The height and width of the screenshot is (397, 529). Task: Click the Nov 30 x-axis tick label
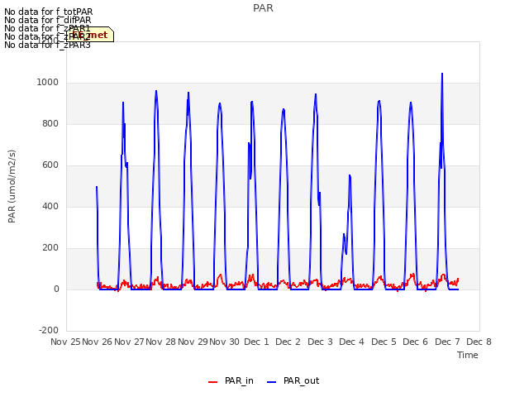224,342
